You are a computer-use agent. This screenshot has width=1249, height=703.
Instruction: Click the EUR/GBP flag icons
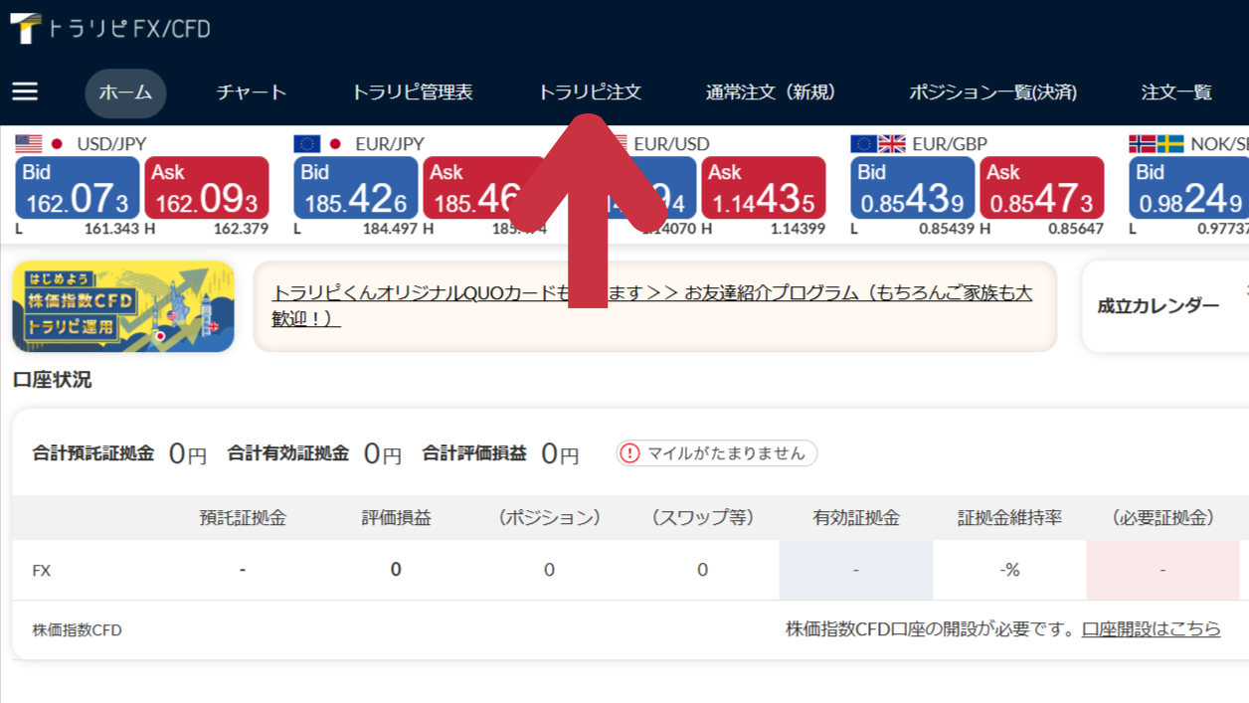click(878, 144)
